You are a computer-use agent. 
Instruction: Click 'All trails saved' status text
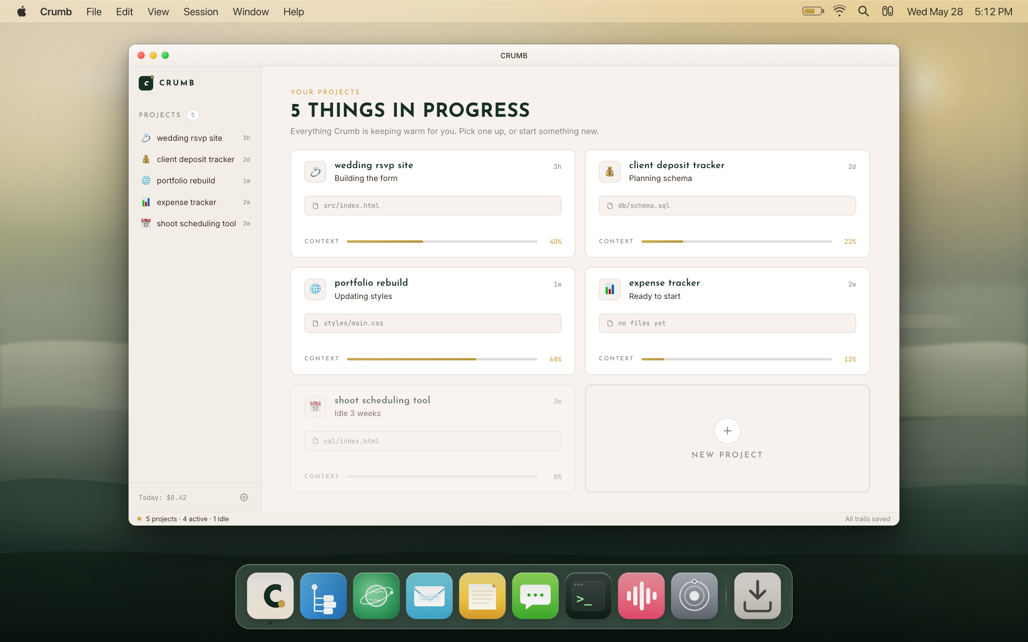(x=867, y=519)
